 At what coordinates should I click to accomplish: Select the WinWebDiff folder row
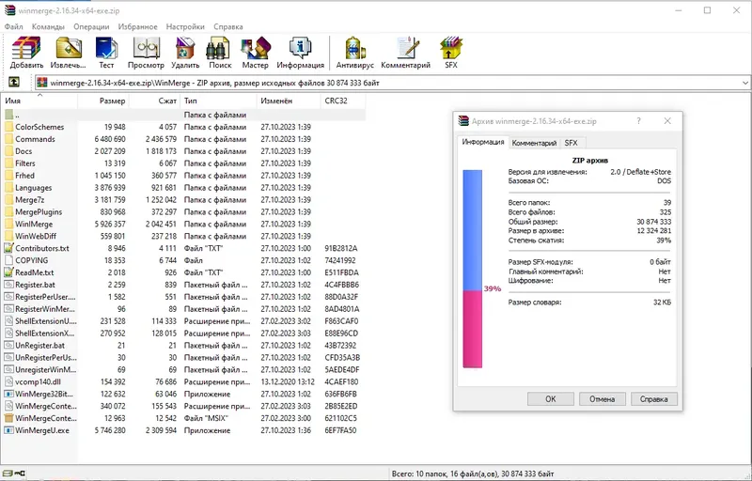tap(183, 236)
